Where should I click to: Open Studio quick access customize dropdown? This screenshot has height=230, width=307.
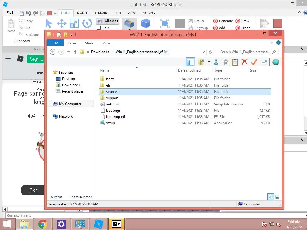tap(55, 13)
